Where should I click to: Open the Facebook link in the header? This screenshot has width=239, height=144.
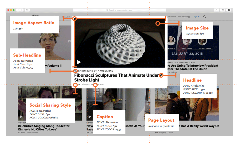(172, 17)
